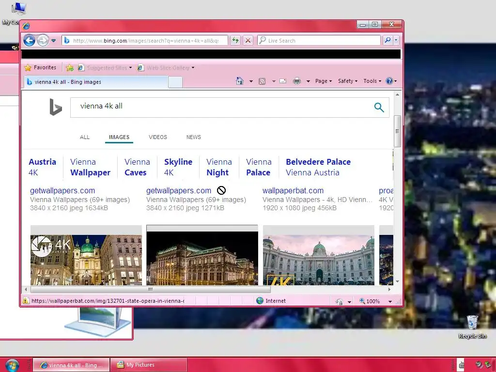Stop loading with the red X button
The height and width of the screenshot is (372, 496).
coord(248,41)
